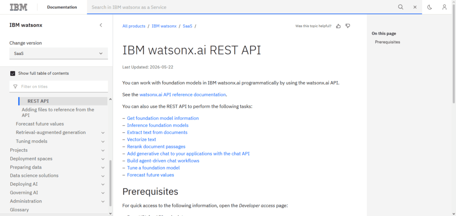Click the Last Updated: 2026-05-22 text
The image size is (456, 216).
pos(148,67)
